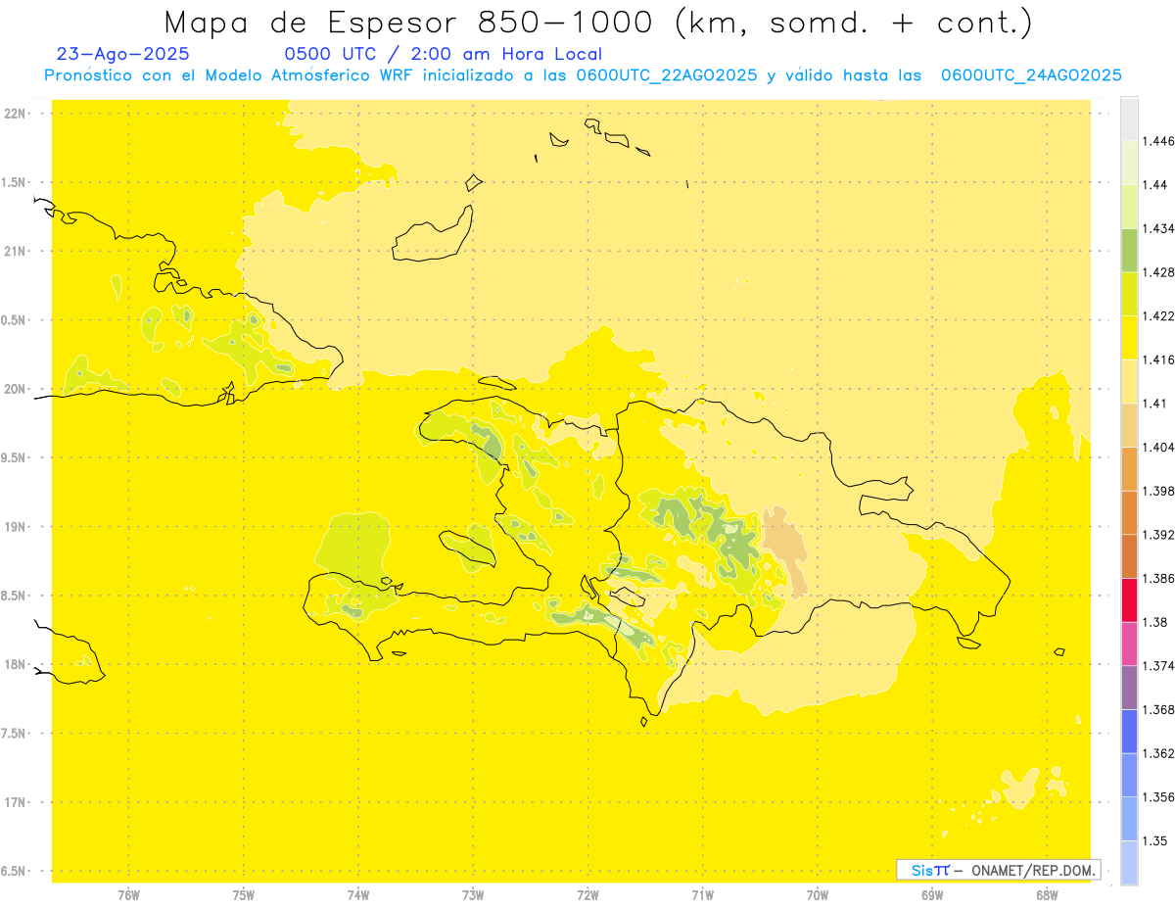
Task: Click the longitude axis label "71W"
Action: [x=702, y=894]
